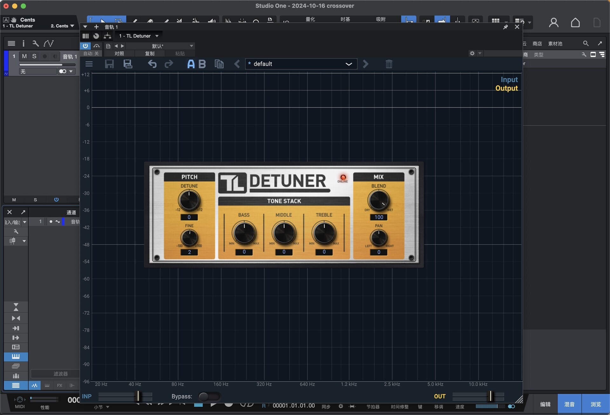Screen dimensions: 610x415
Task: Select the A comparison state
Action: pyautogui.click(x=191, y=64)
